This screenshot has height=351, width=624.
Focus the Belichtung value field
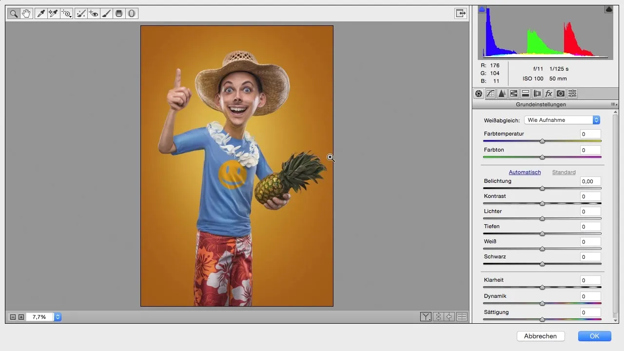pos(590,181)
